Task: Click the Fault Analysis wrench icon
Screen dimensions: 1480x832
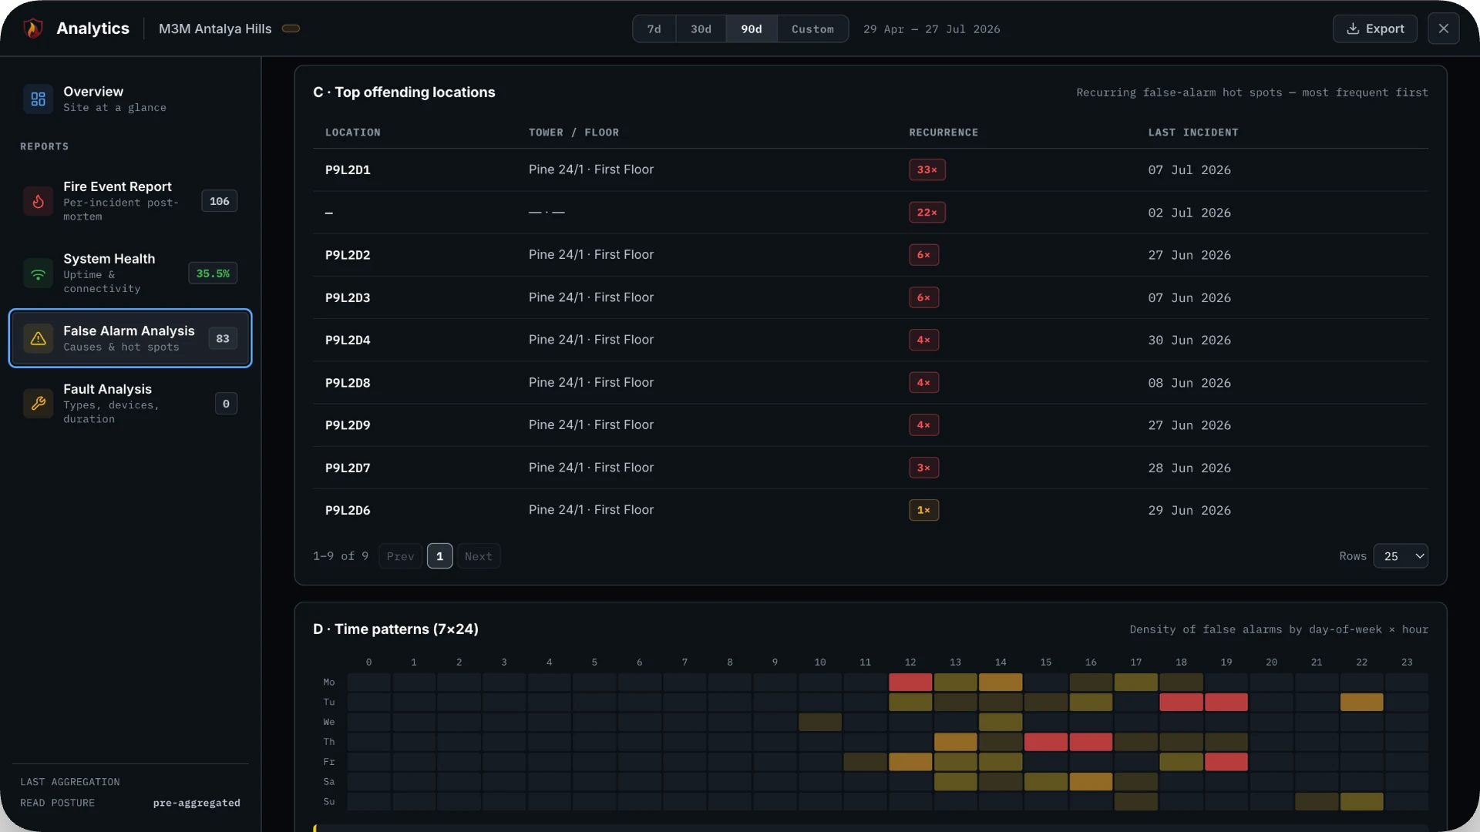Action: [x=38, y=404]
